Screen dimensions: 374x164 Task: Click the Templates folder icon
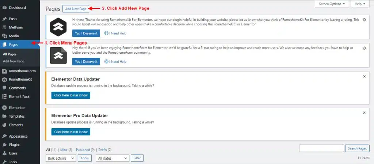click(4, 116)
